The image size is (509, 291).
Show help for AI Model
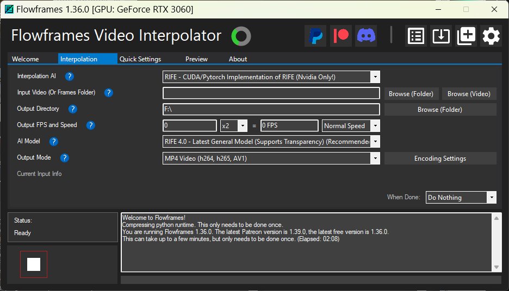[53, 141]
